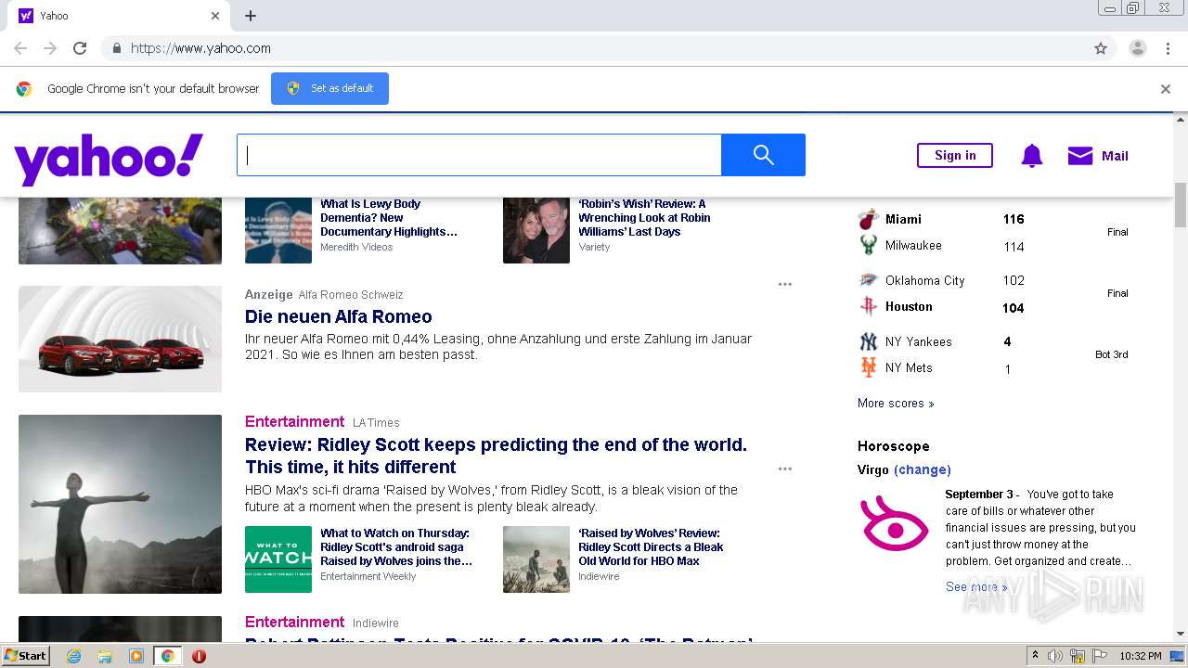Click the Robin Williams photo thumbnail

point(536,230)
